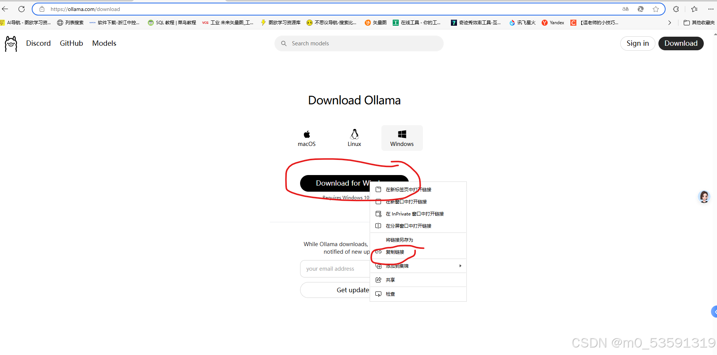Click the address bar URL
Viewport: 717px width, 355px height.
coord(85,9)
